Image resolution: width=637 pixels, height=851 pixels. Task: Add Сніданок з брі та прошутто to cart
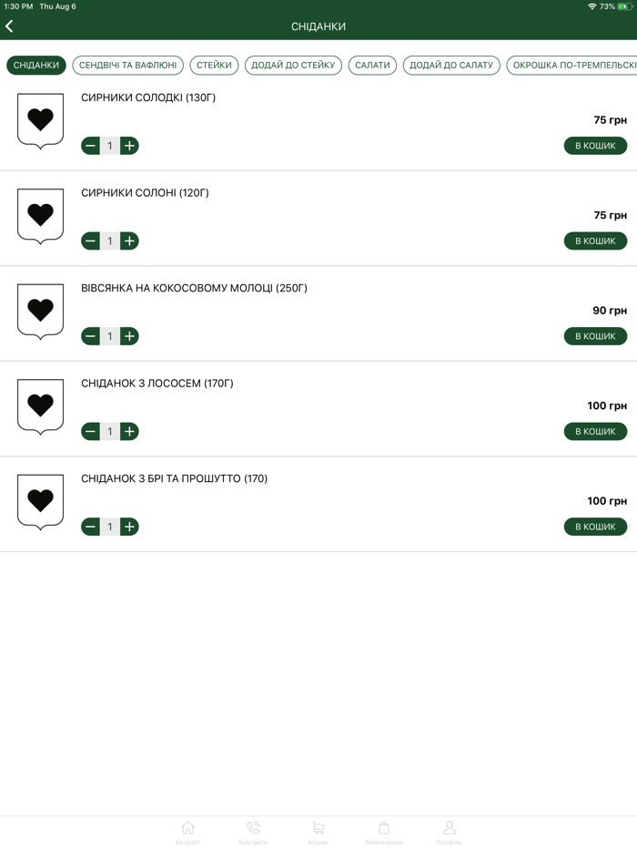click(595, 527)
